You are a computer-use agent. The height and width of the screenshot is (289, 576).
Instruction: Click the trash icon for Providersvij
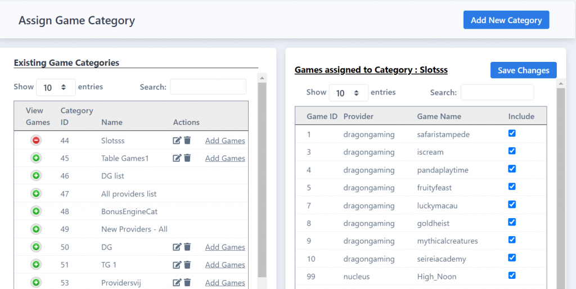tap(187, 283)
